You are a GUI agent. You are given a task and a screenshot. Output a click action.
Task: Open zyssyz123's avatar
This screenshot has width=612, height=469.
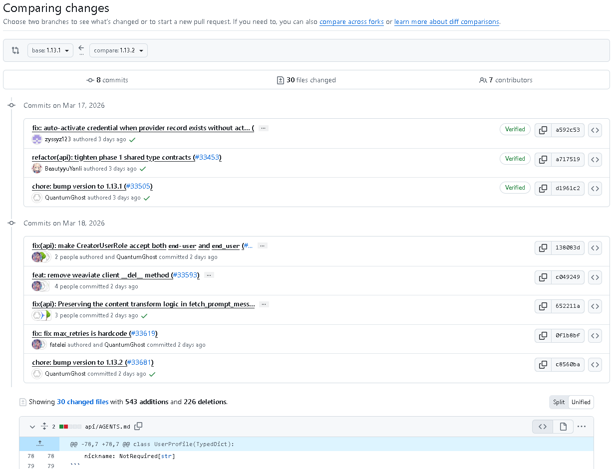(37, 139)
